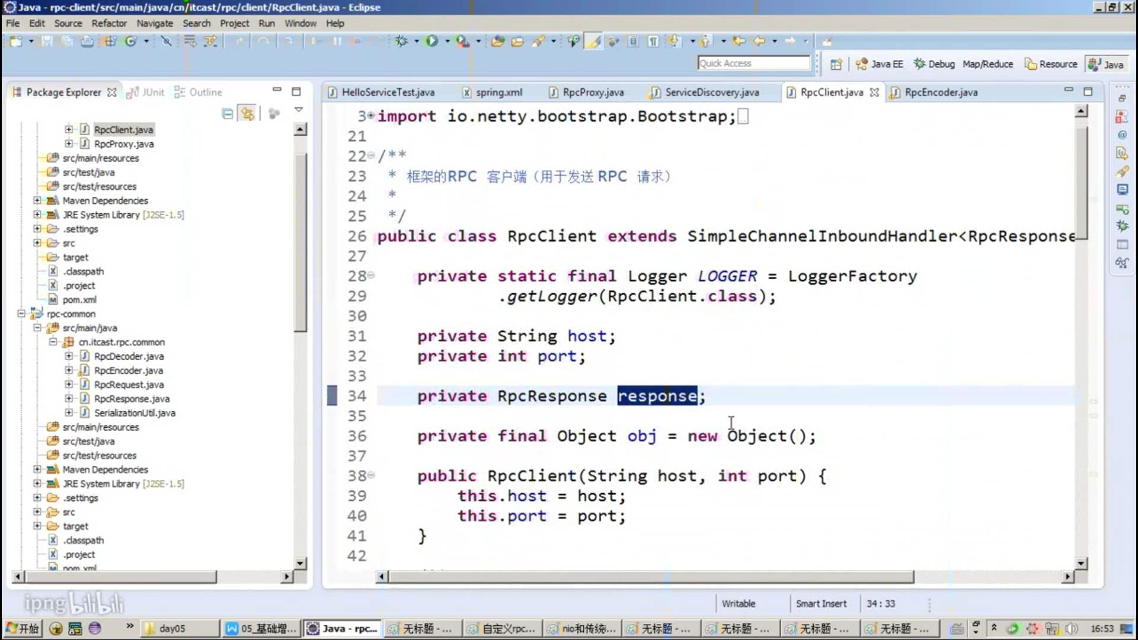
Task: Click the Back navigation arrow
Action: (759, 41)
